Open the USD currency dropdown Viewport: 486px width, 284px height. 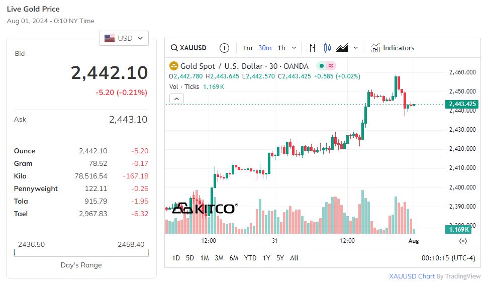(x=124, y=38)
